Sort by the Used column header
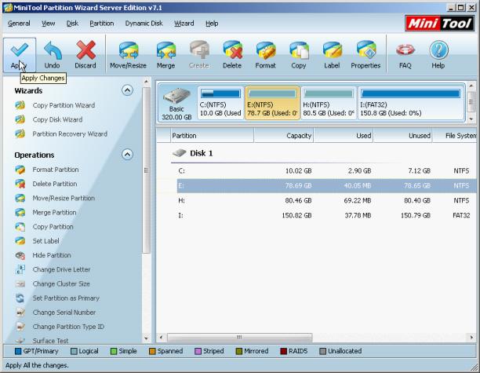The height and width of the screenshot is (373, 480). pyautogui.click(x=344, y=136)
